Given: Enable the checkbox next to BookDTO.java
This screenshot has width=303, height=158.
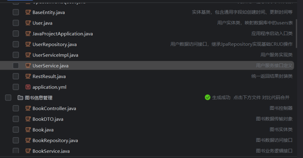Looking at the screenshot, I should (16, 119).
